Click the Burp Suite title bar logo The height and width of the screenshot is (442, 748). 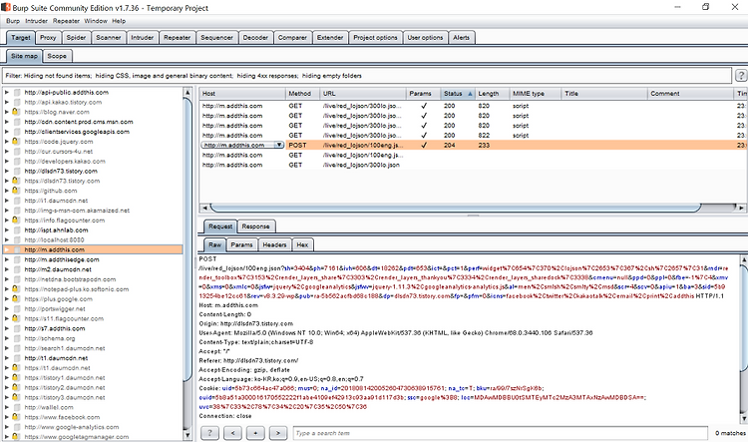click(6, 7)
